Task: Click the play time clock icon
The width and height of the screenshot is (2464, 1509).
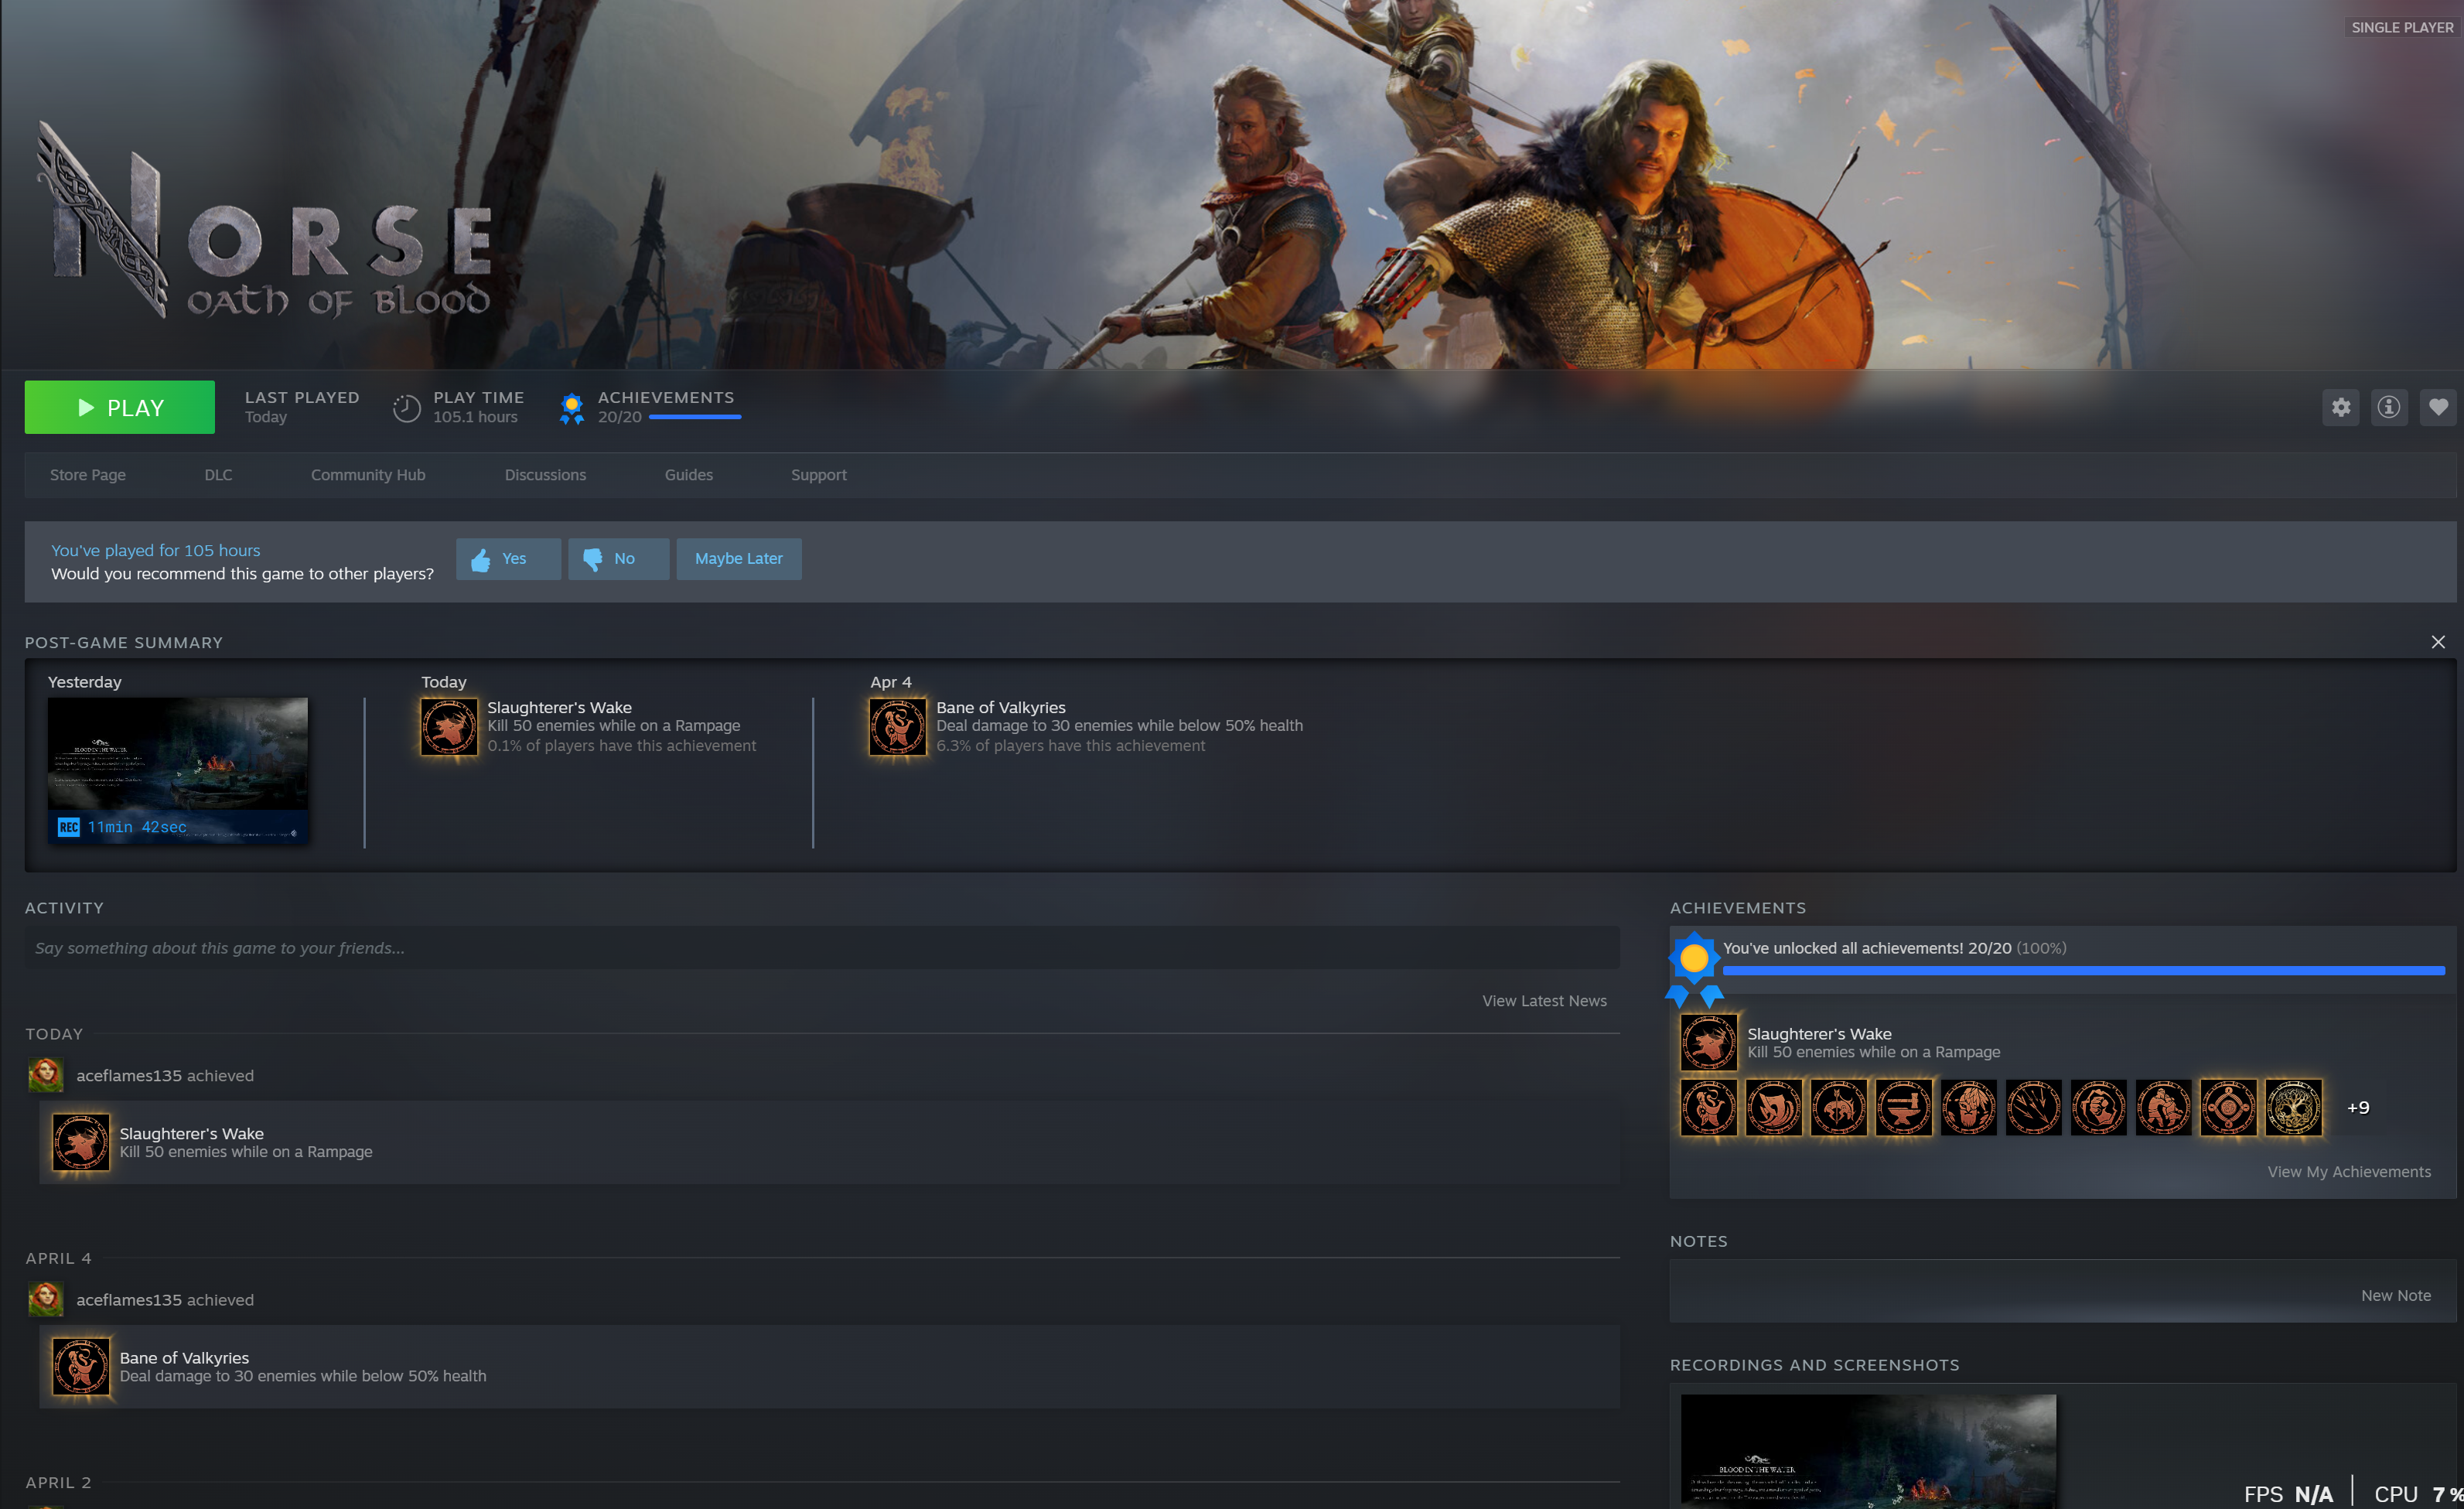Action: (406, 408)
